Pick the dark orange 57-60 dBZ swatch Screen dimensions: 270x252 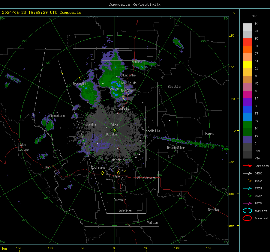(247, 50)
